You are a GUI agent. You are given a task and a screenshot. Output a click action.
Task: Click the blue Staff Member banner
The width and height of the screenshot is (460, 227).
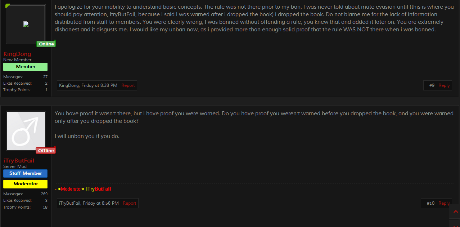26,173
